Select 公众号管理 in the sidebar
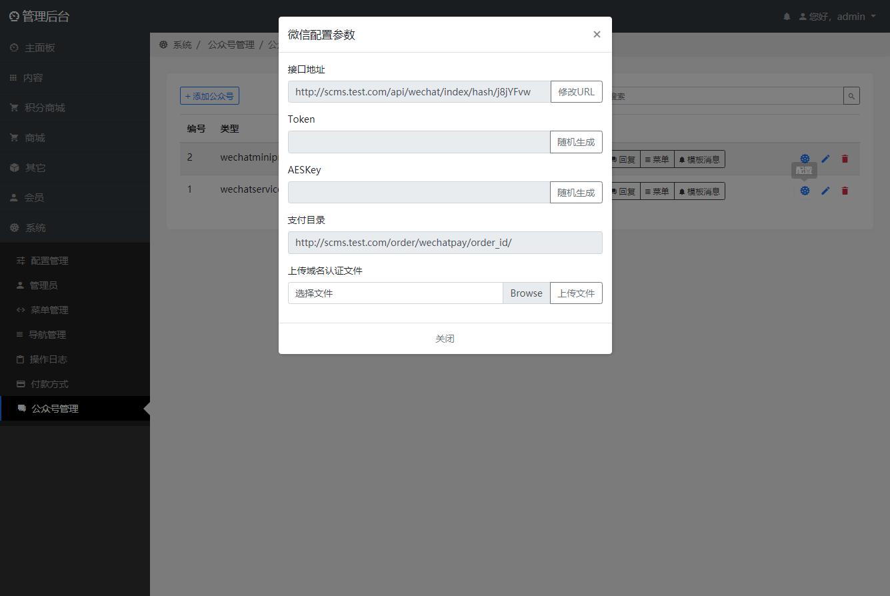Screen dimensions: 890x596 point(75,409)
